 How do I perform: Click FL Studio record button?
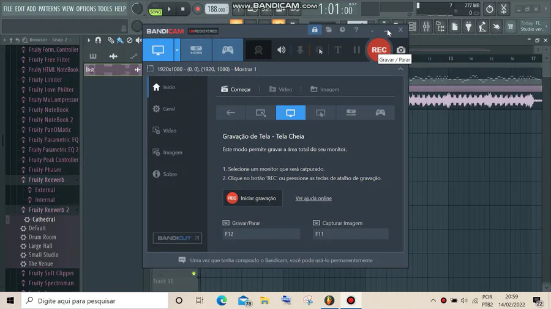pyautogui.click(x=198, y=9)
